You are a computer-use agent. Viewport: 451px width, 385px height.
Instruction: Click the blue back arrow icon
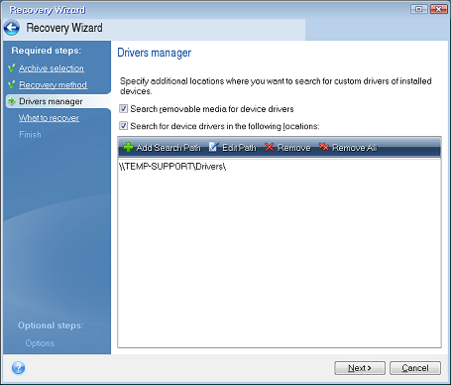tap(12, 28)
